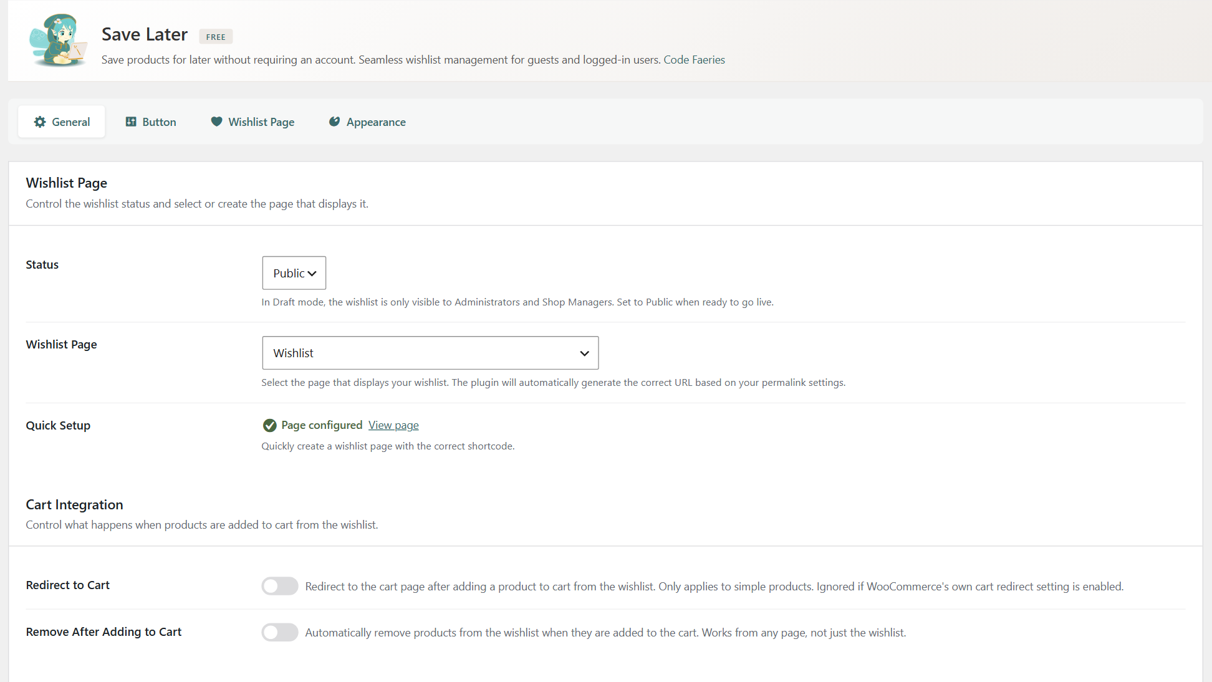Click the FREE badge next to title
Image resolution: width=1212 pixels, height=682 pixels.
pos(216,37)
